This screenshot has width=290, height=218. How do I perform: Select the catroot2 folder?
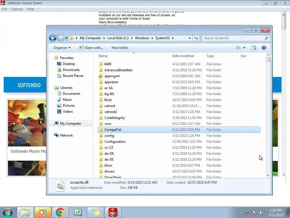click(x=179, y=112)
